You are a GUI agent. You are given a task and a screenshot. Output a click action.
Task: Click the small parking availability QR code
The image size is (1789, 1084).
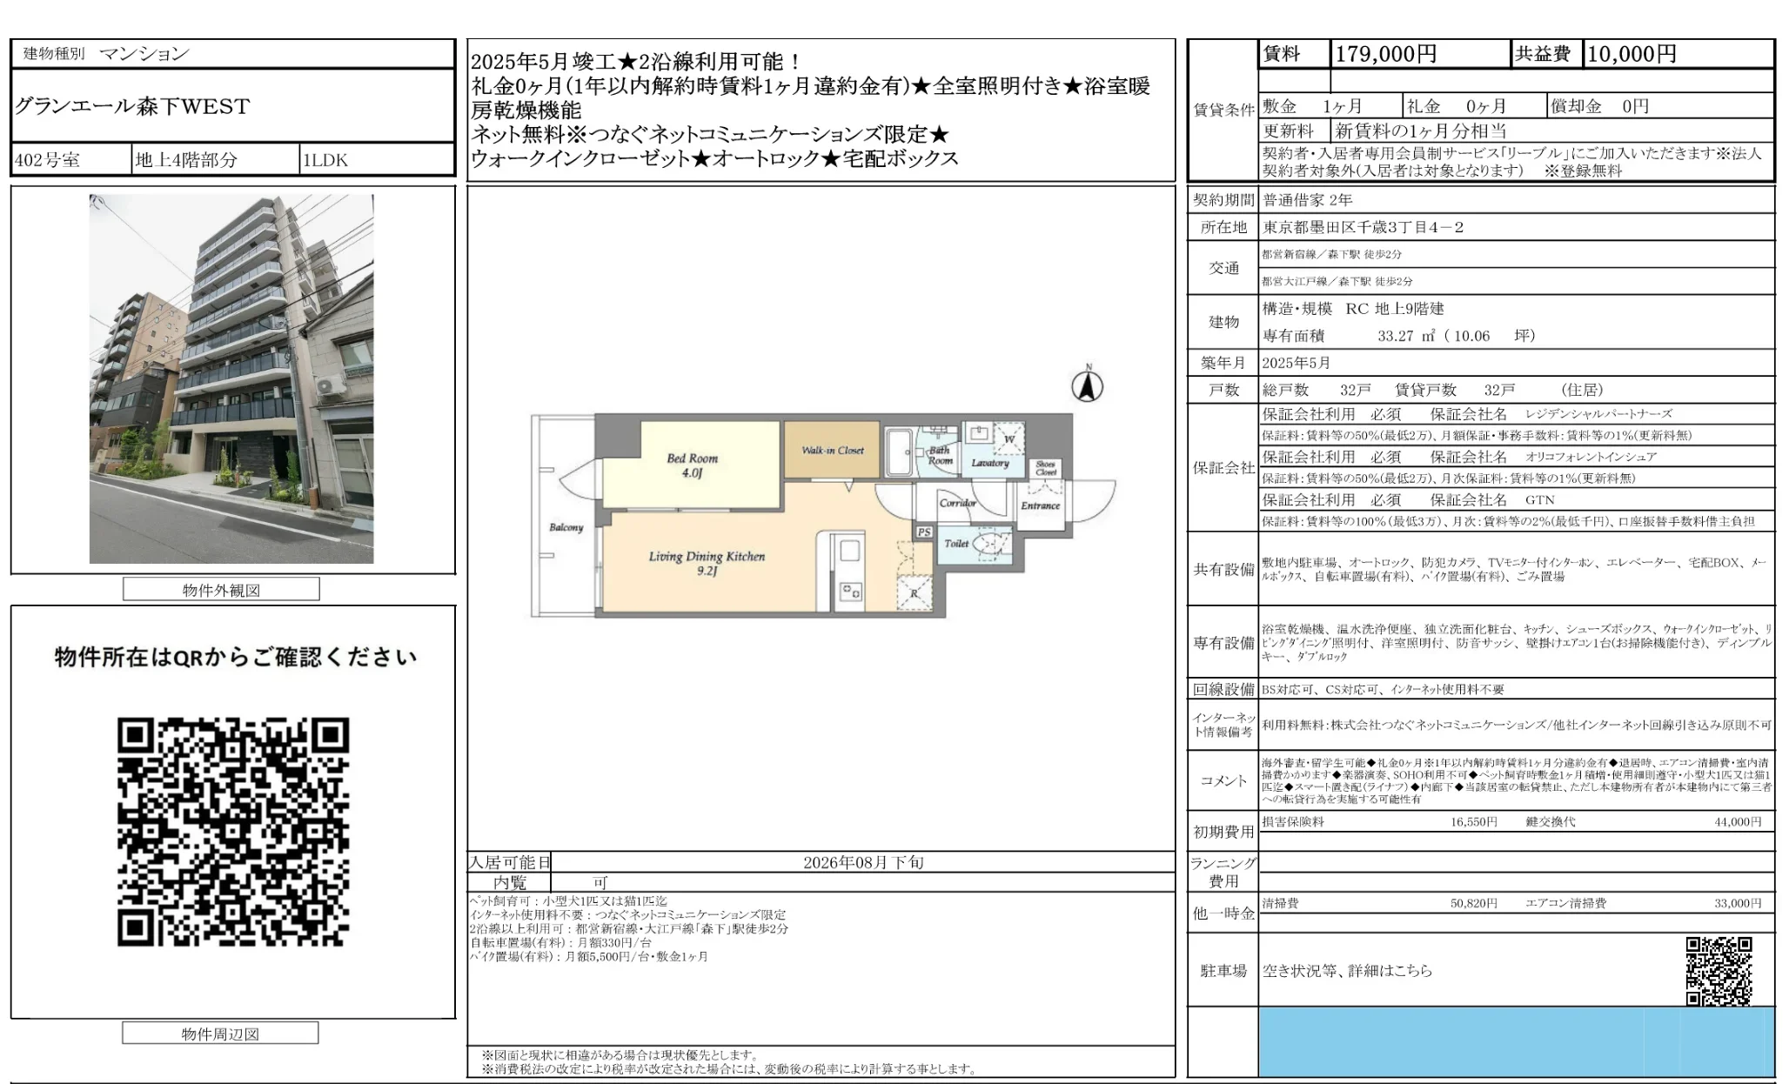[1719, 971]
